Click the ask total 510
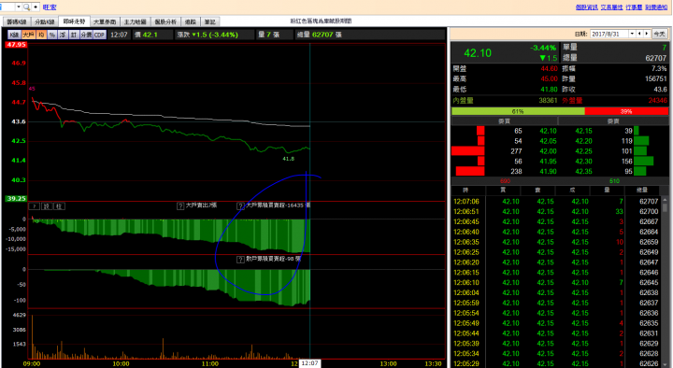The width and height of the screenshot is (673, 368). click(x=614, y=181)
